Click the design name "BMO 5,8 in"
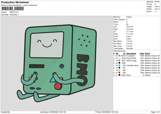This screenshot has width=161, height=114. click(14, 12)
